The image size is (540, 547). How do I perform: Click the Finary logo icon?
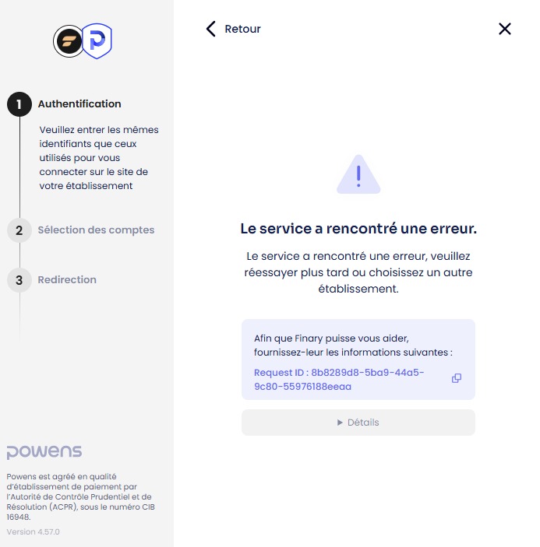(68, 41)
